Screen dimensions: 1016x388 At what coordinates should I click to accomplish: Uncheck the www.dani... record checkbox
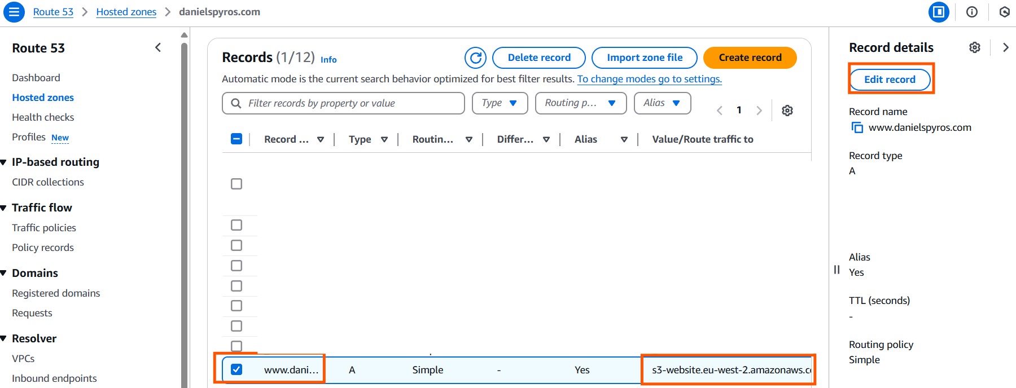(x=237, y=369)
